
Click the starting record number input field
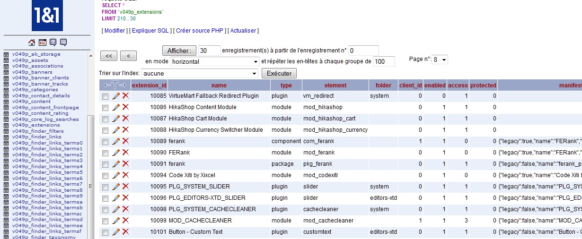pos(363,51)
